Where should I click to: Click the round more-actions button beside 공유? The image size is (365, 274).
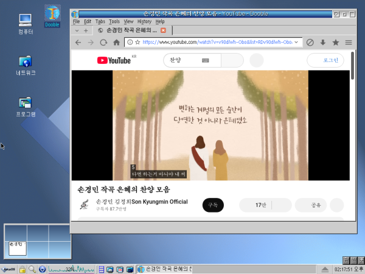click(x=337, y=205)
